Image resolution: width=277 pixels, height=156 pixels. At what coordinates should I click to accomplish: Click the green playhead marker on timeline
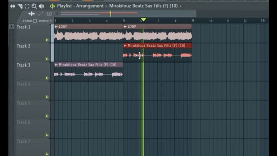coord(143,19)
